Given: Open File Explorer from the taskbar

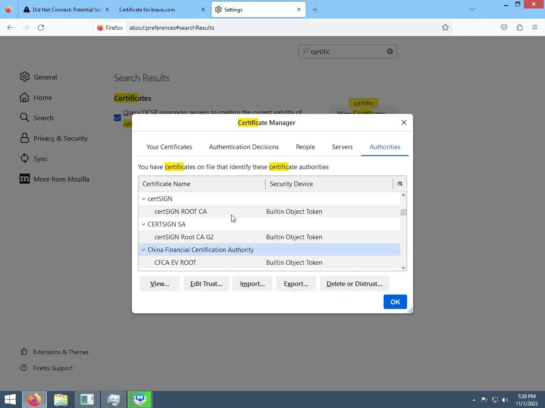Looking at the screenshot, I should coord(61,399).
